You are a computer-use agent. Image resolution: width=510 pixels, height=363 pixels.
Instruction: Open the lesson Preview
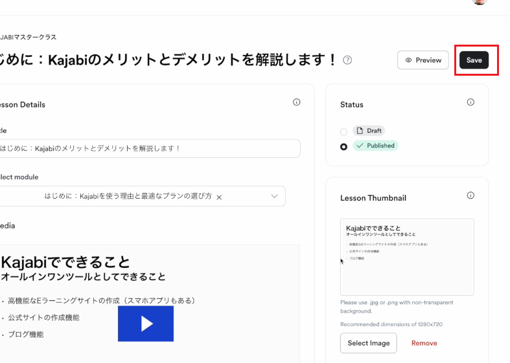[423, 60]
